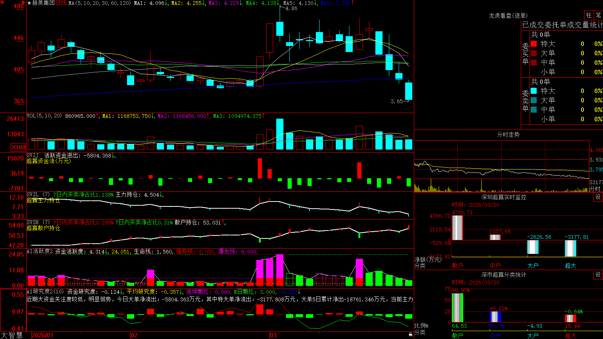Click the 大智慧 logo label
The image size is (603, 339).
(x=12, y=335)
